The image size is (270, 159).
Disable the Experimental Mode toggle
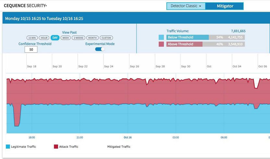tap(100, 49)
